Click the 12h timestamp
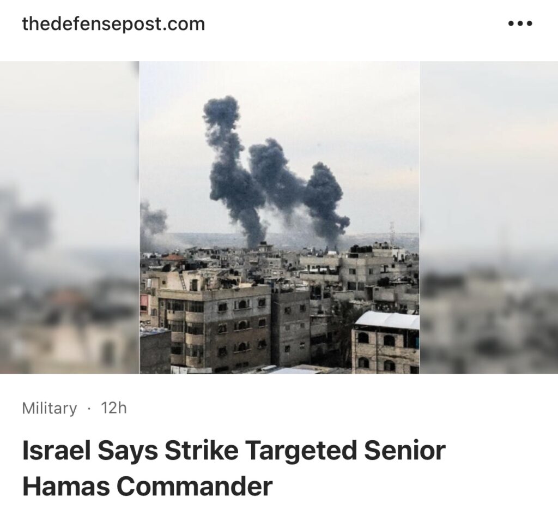 click(x=113, y=408)
